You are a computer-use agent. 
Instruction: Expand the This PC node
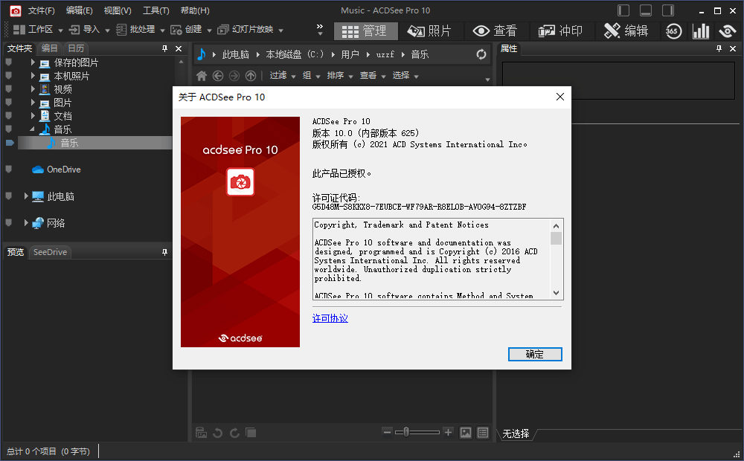(x=26, y=196)
